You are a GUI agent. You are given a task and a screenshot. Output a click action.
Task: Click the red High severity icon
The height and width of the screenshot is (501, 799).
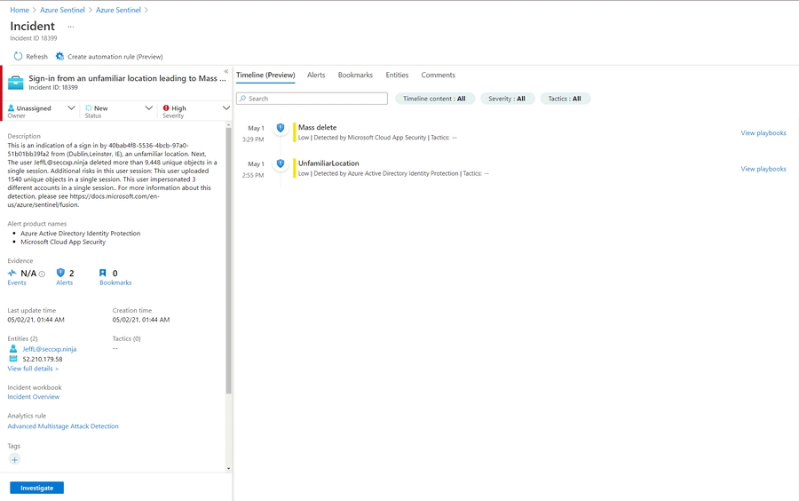pos(166,108)
